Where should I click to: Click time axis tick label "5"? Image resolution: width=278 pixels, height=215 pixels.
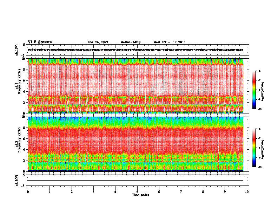(x=137, y=192)
